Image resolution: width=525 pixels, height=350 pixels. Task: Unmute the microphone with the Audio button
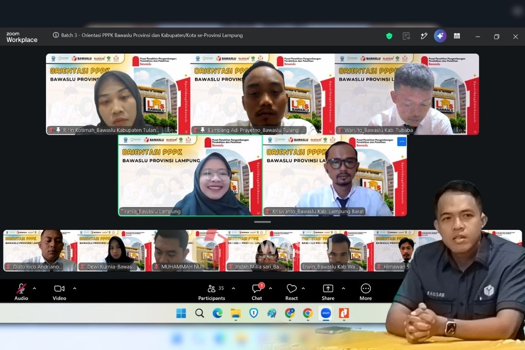tap(21, 292)
